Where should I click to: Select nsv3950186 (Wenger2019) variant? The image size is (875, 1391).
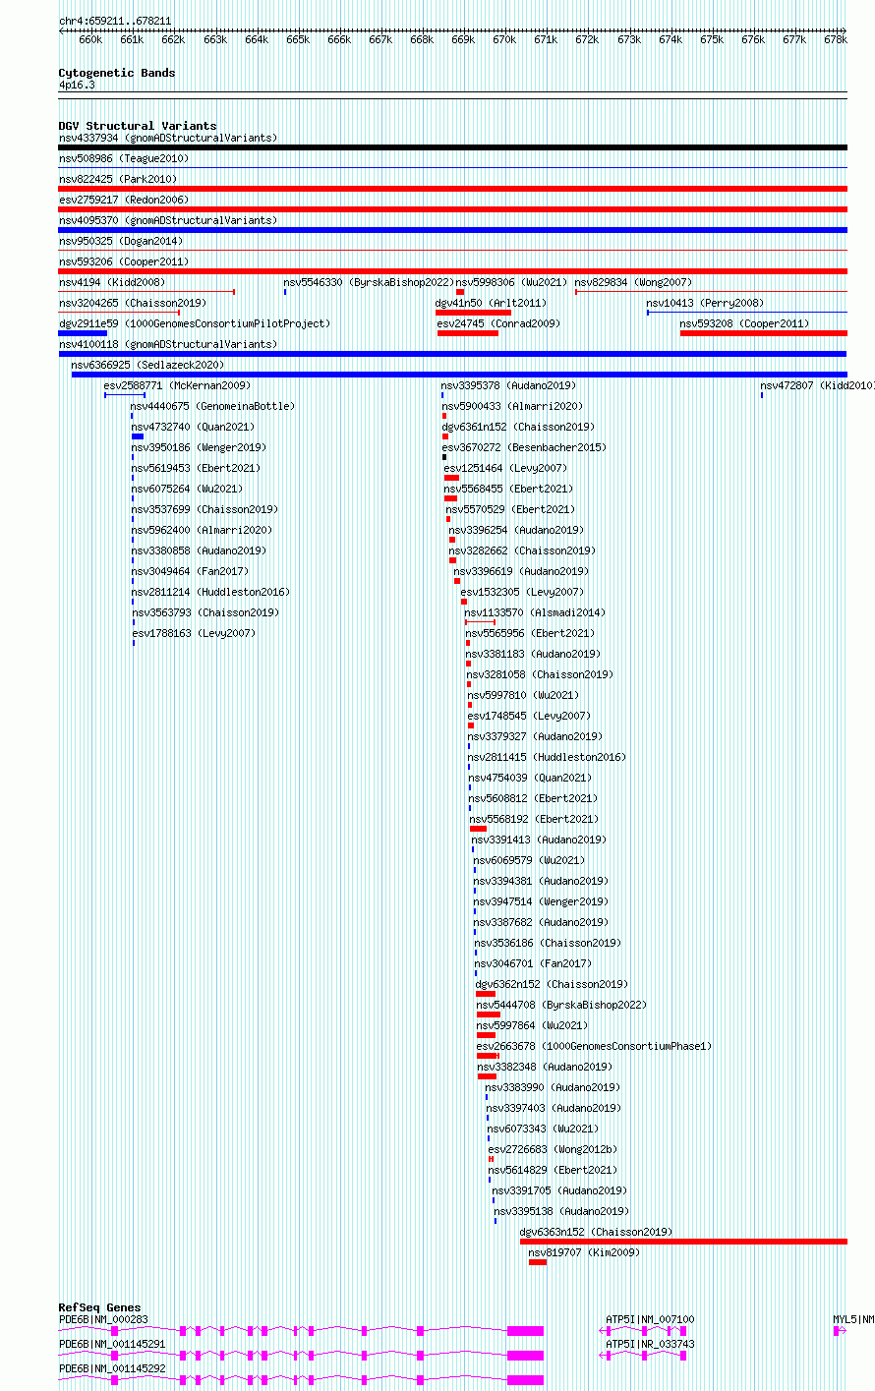(x=199, y=447)
